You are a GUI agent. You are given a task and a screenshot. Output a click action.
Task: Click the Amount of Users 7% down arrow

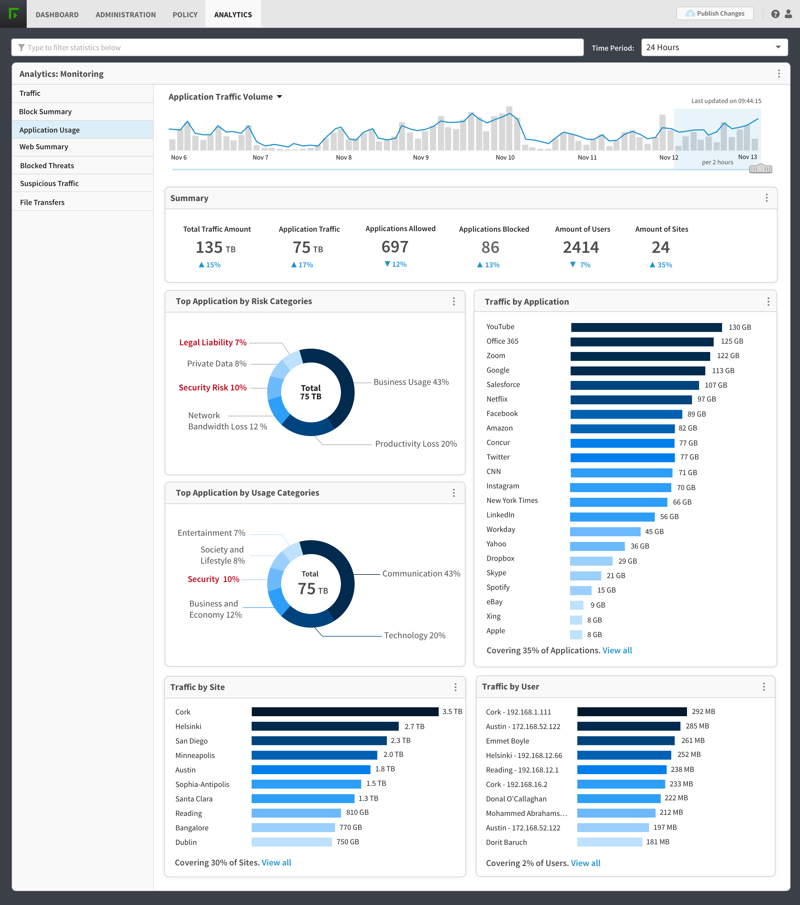573,264
